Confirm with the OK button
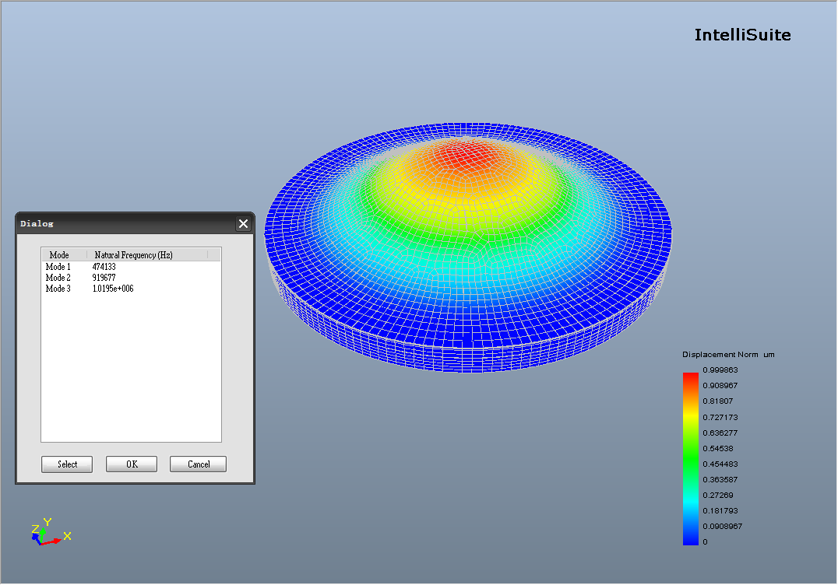 pos(132,464)
